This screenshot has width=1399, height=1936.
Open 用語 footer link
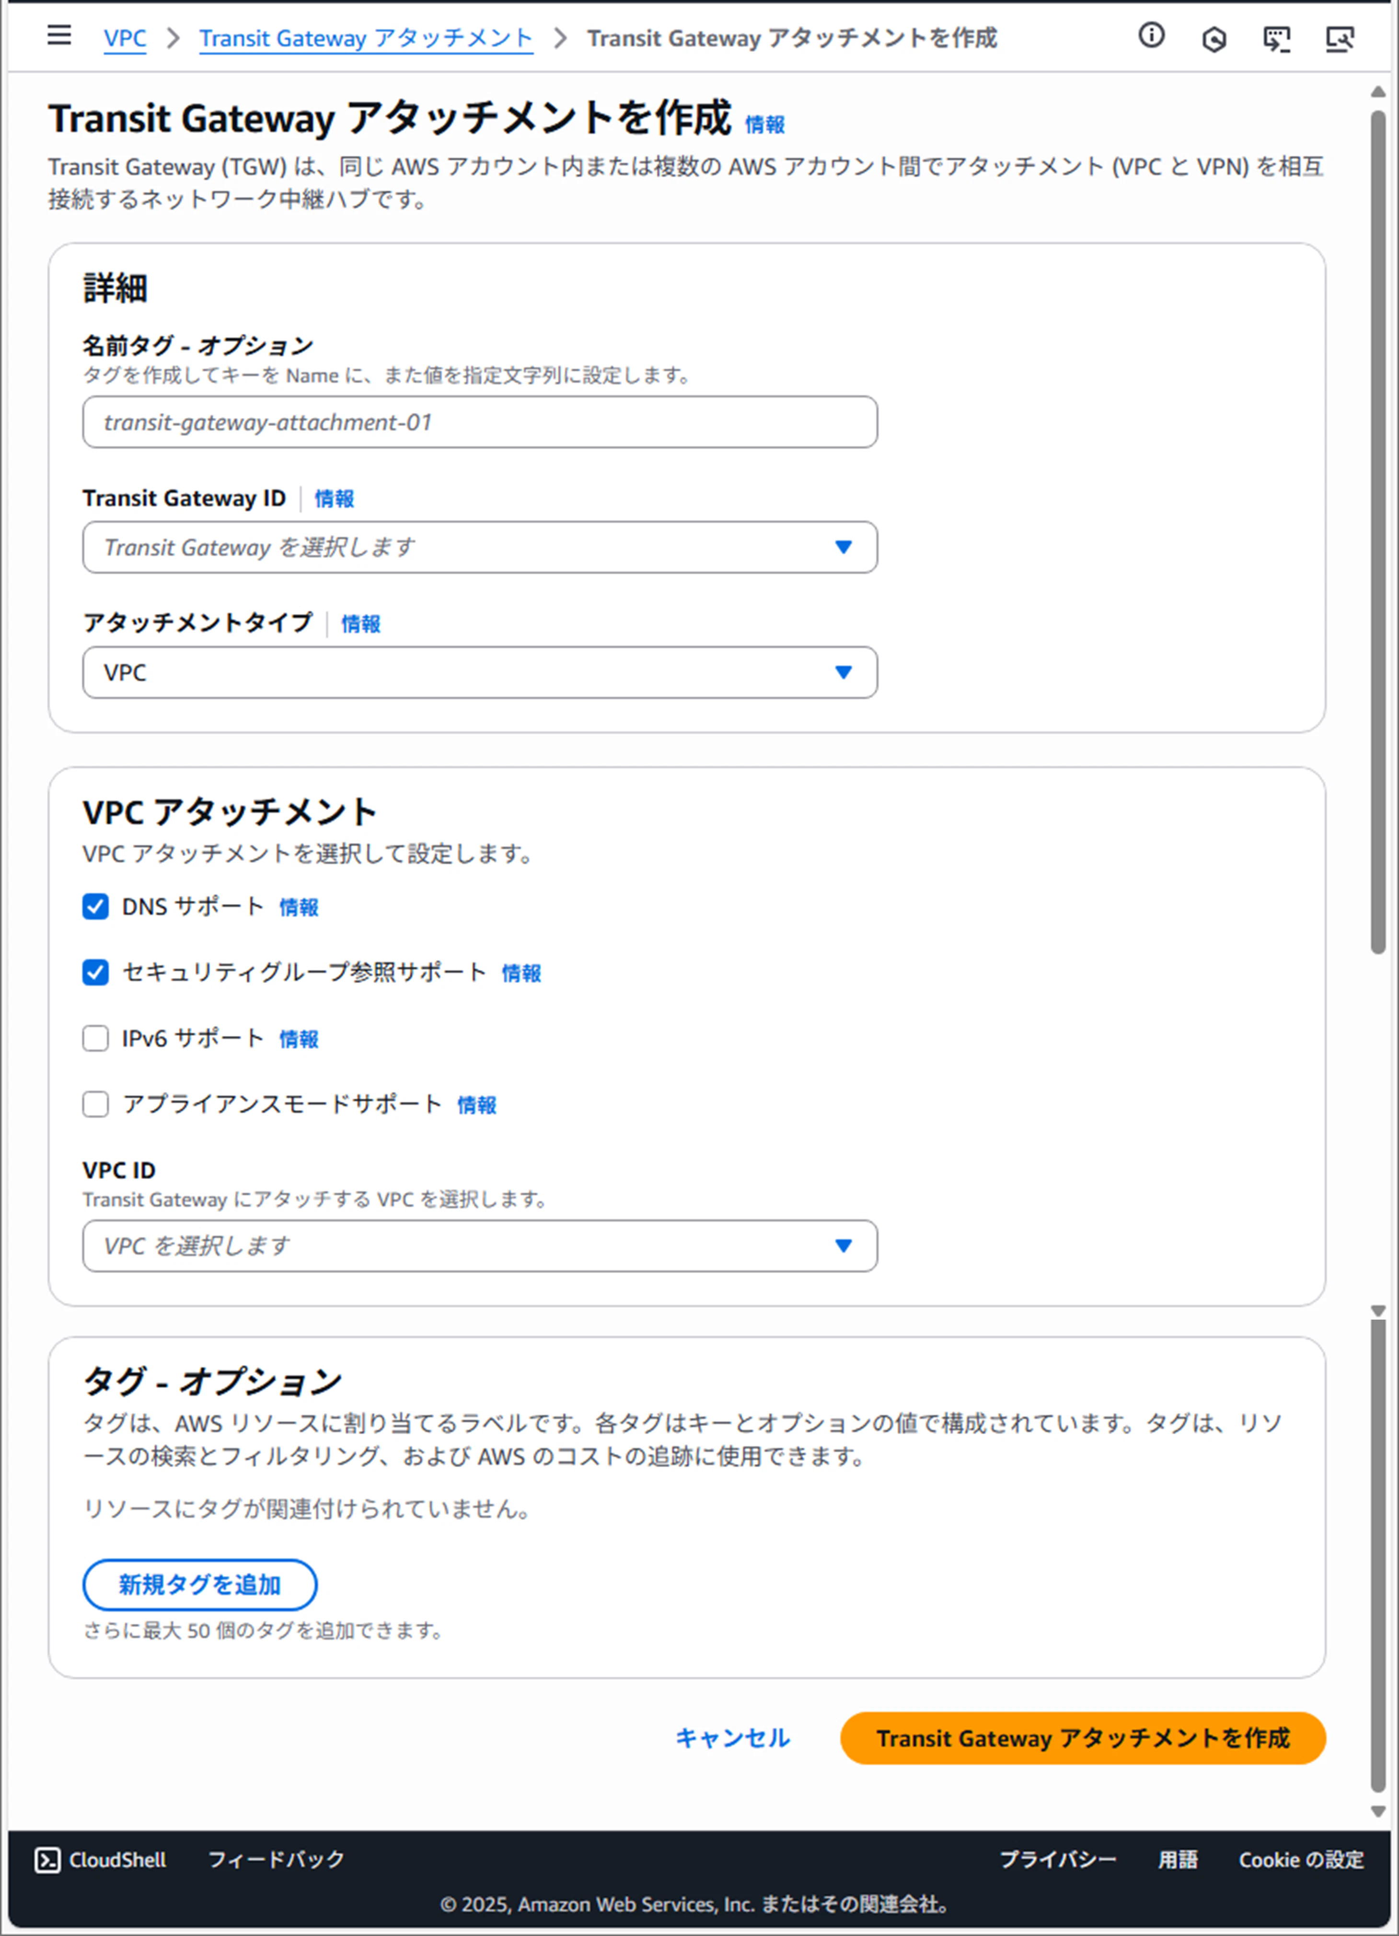[x=1178, y=1859]
